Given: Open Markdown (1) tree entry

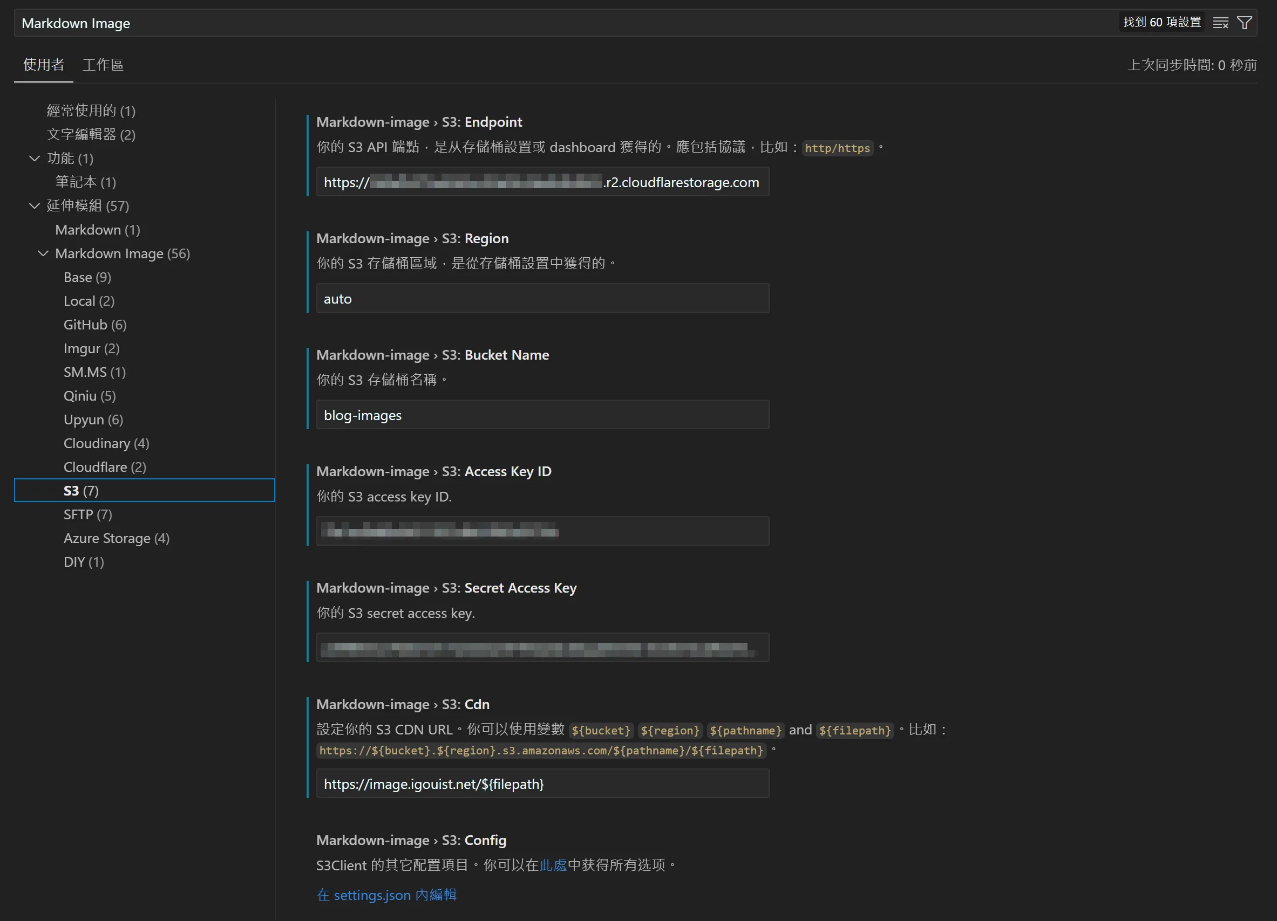Looking at the screenshot, I should coord(97,230).
